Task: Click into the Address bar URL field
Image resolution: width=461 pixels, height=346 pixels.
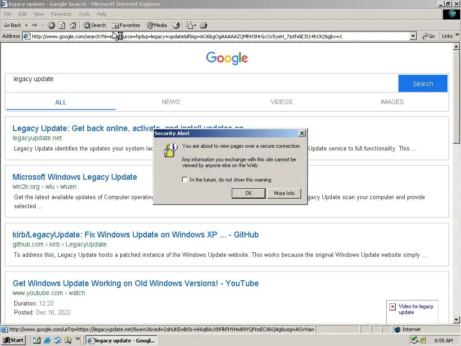Action: click(221, 36)
